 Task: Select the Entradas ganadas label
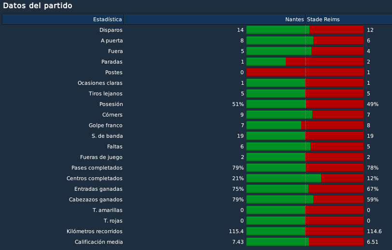[x=98, y=189]
